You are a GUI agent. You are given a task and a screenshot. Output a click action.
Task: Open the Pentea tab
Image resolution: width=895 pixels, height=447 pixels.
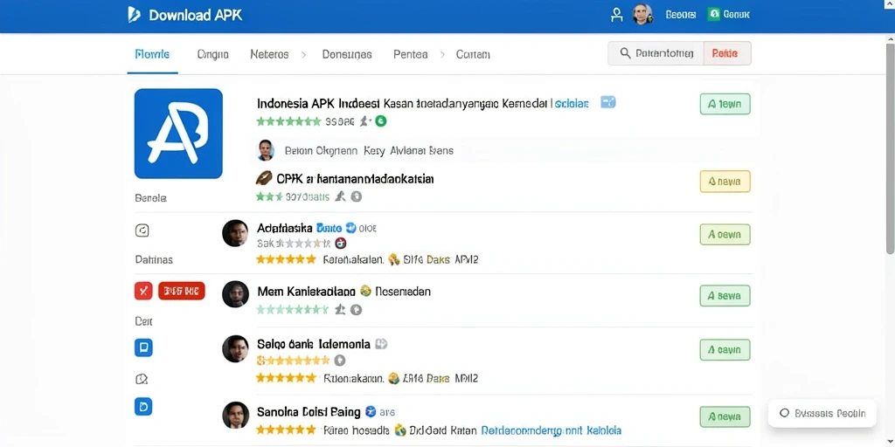411,54
